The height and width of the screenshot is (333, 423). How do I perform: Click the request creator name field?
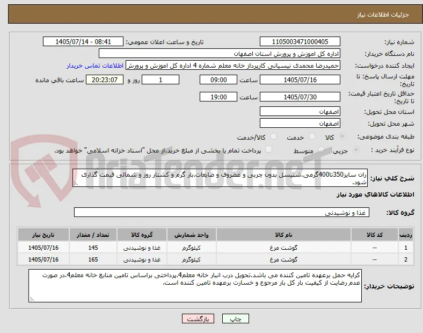pyautogui.click(x=233, y=66)
